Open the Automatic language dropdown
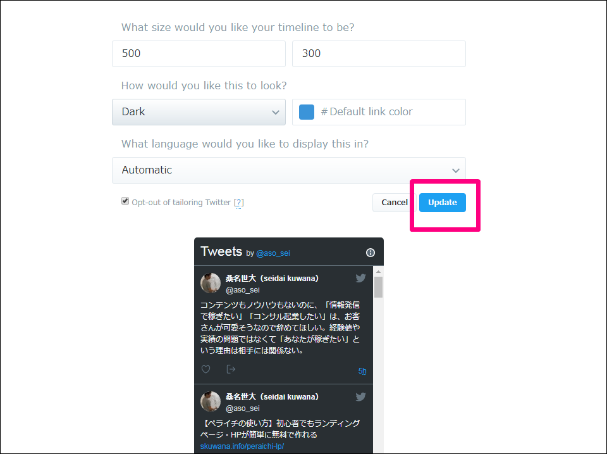 [x=289, y=170]
